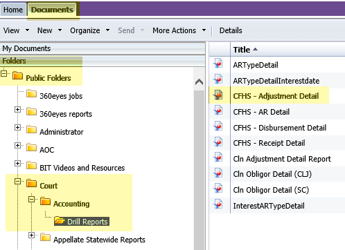Select Cln Obligor Detail (CLJ) title
345x250 pixels.
point(272,174)
